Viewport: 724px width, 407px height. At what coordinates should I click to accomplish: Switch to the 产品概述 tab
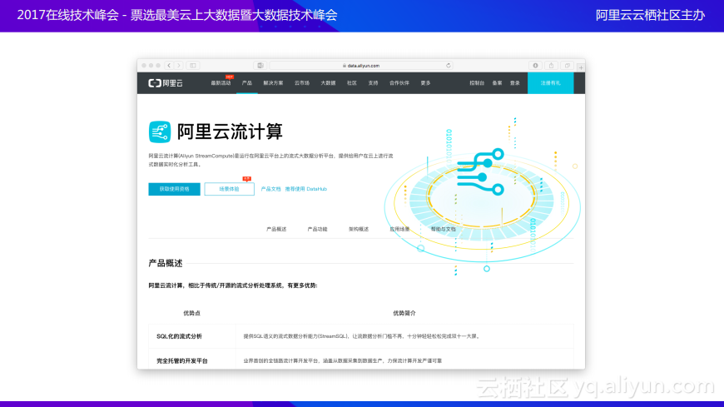coord(276,229)
